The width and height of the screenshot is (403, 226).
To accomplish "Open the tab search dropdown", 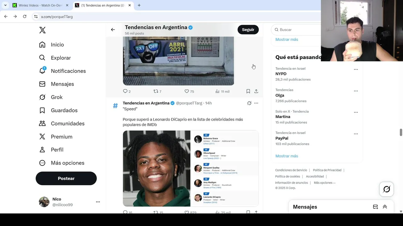I will [x=5, y=5].
